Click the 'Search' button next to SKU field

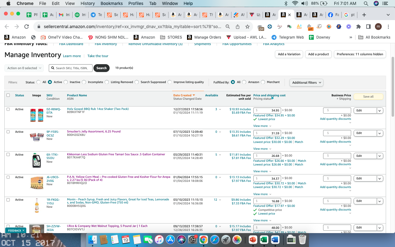[x=102, y=68]
